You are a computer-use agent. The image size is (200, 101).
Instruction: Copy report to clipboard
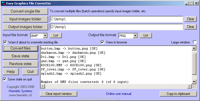tap(178, 94)
